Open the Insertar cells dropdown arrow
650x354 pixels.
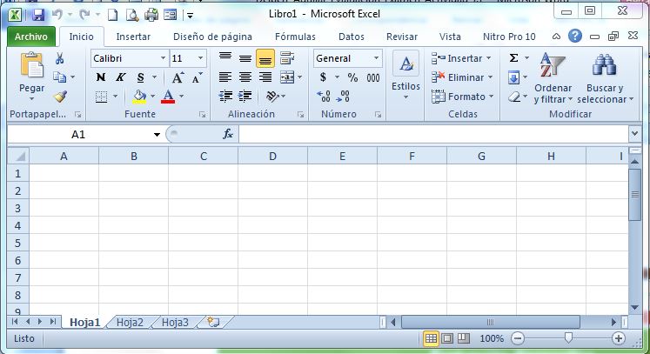point(489,58)
